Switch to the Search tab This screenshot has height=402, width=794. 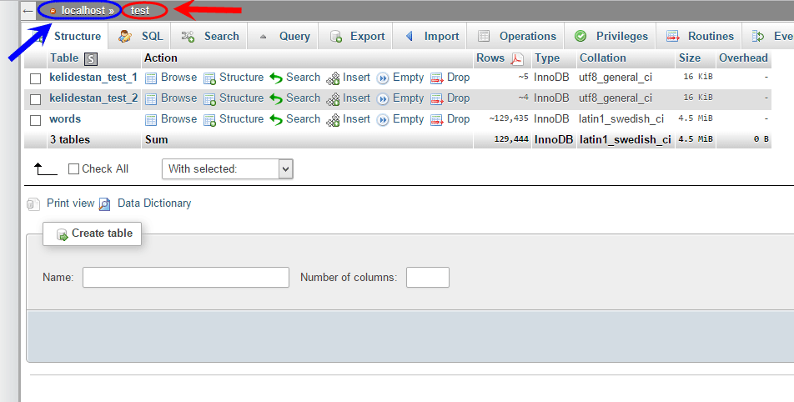pyautogui.click(x=209, y=37)
